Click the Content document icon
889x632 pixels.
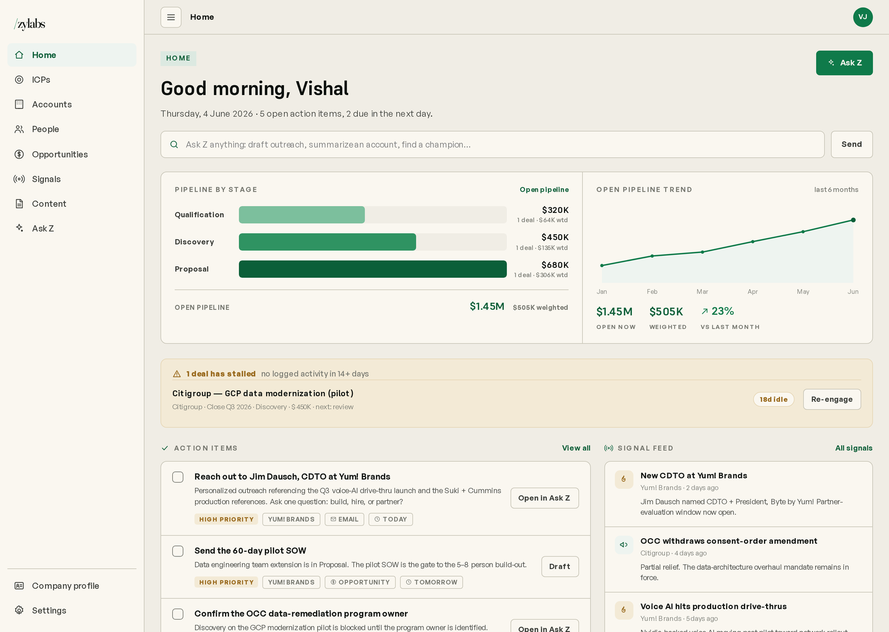[x=19, y=204]
